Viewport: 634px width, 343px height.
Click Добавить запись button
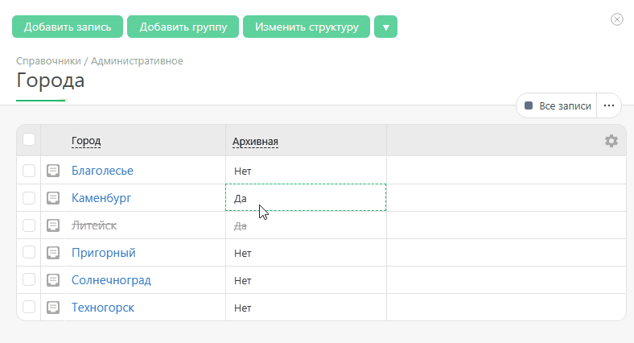68,27
